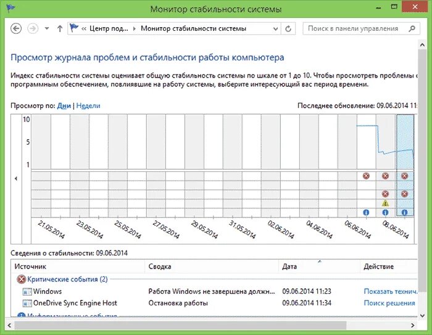
Task: Switch chart view to Недели
Action: pos(88,106)
